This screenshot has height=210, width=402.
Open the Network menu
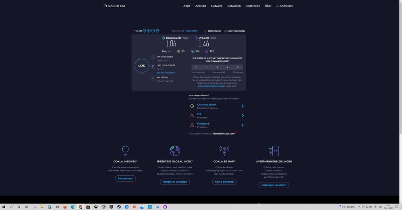217,6
